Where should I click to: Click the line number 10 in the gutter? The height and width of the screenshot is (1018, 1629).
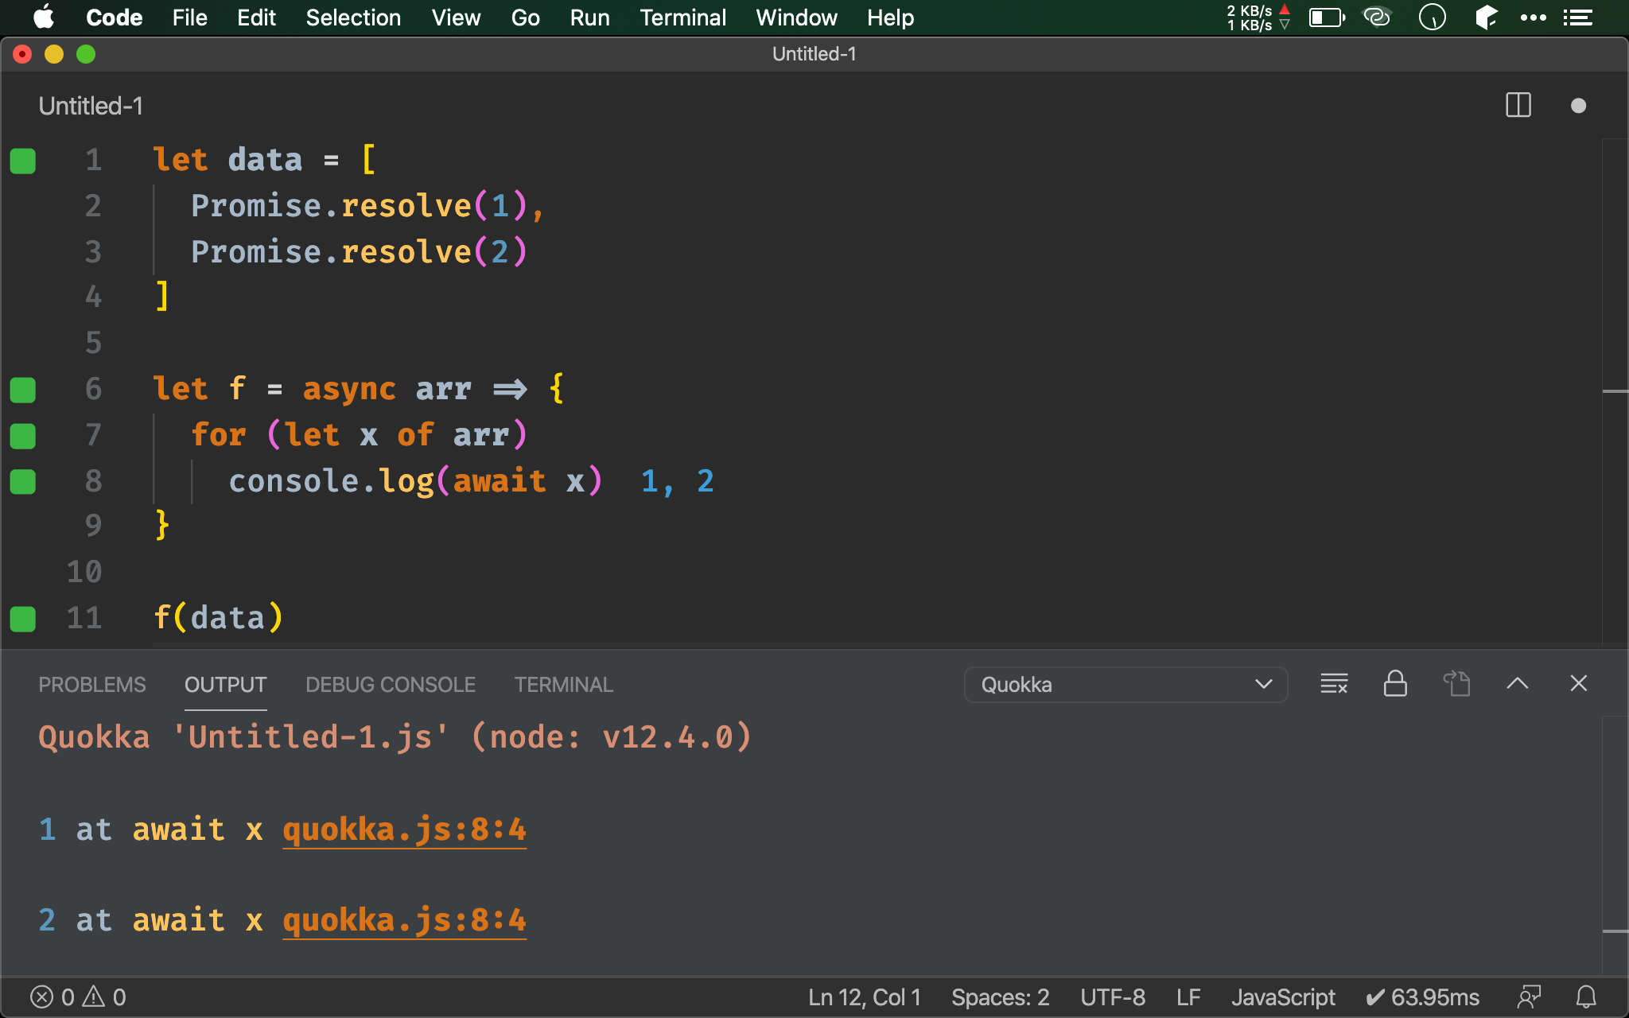tap(84, 572)
